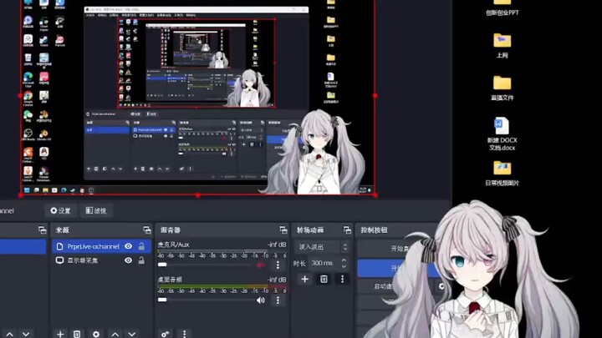Screen dimensions: 602x338
Task: Hide the PrprLive-achannel source
Action: click(129, 246)
